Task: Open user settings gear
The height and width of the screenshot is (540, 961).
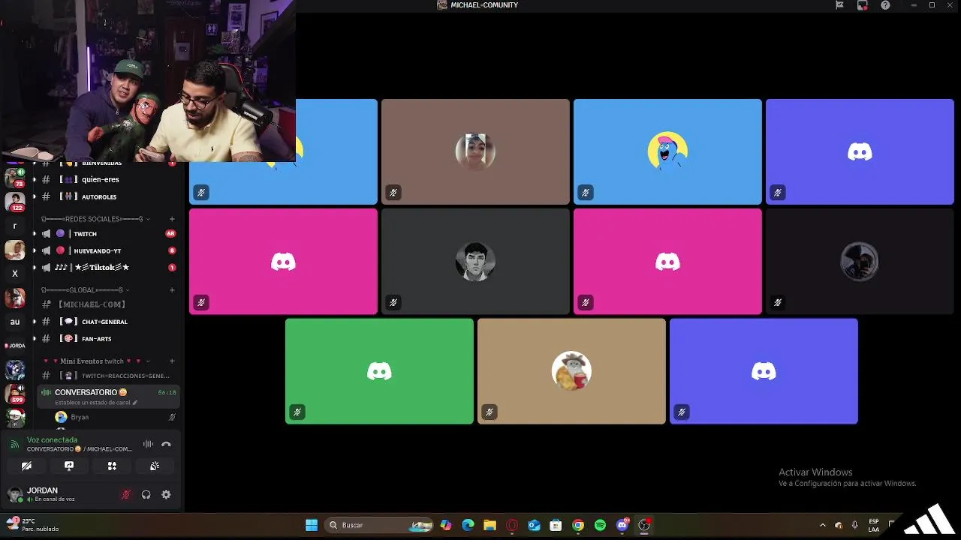Action: tap(166, 495)
